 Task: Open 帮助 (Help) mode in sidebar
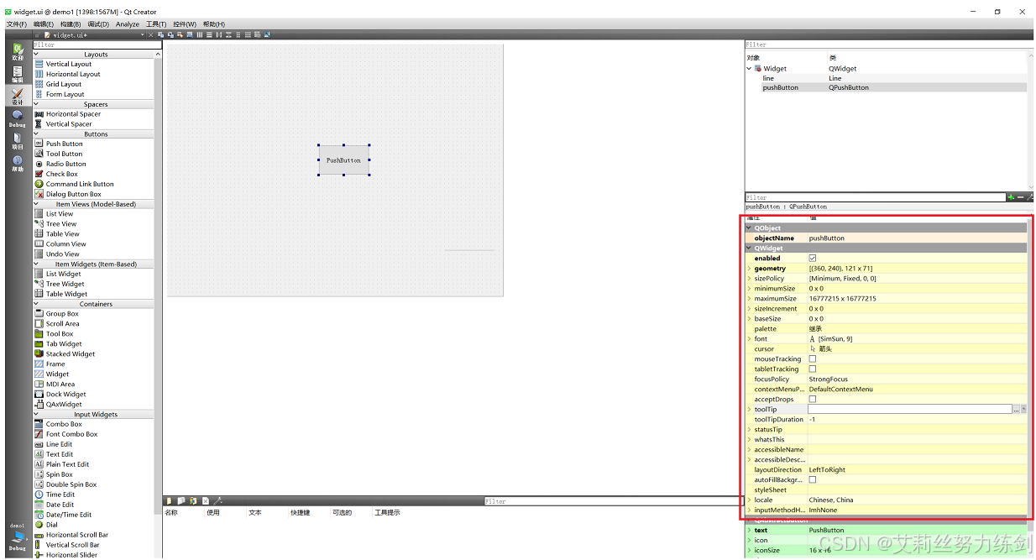click(x=18, y=163)
